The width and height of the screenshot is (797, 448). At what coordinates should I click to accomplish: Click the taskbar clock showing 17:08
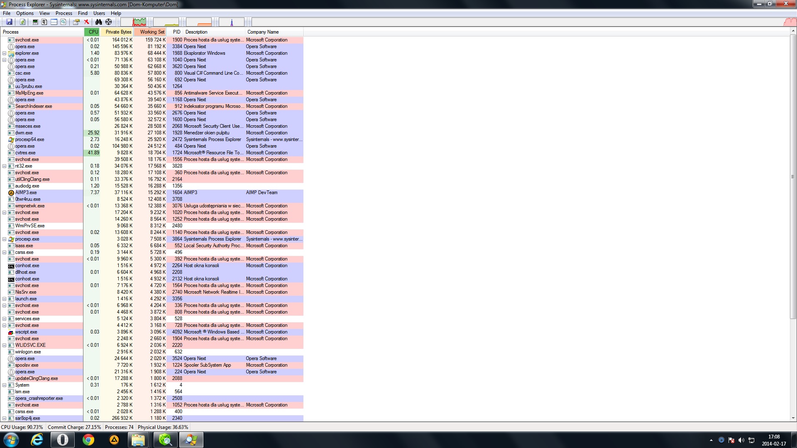pos(774,440)
